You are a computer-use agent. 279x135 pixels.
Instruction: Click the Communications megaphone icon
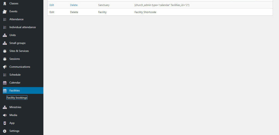coord(5,67)
